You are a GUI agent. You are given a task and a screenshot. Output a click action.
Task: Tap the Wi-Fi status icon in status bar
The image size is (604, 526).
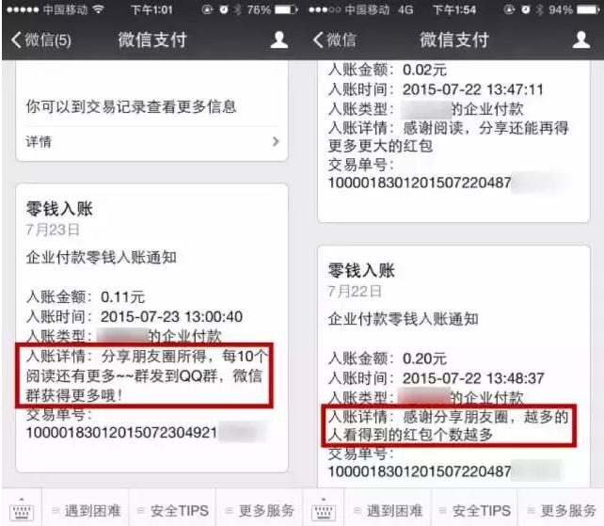click(99, 9)
